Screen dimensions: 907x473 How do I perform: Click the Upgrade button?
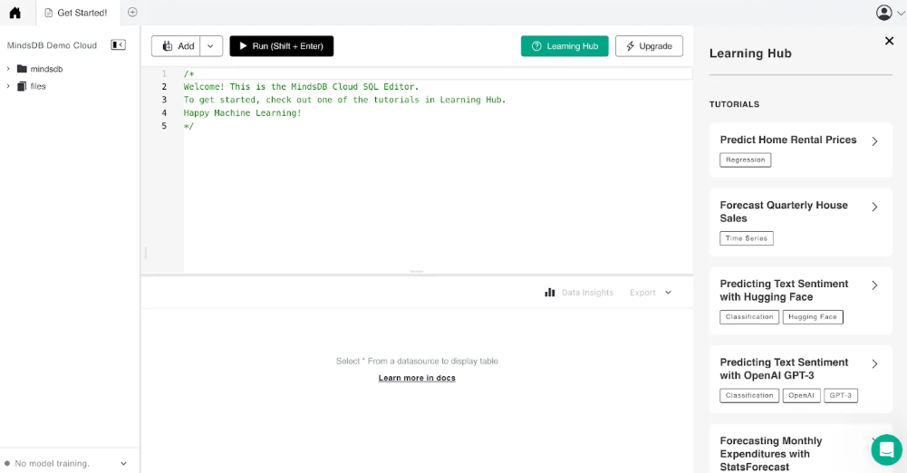pos(649,46)
